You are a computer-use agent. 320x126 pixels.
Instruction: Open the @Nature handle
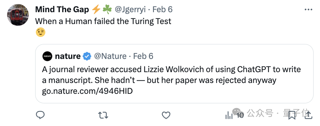tap(110, 56)
